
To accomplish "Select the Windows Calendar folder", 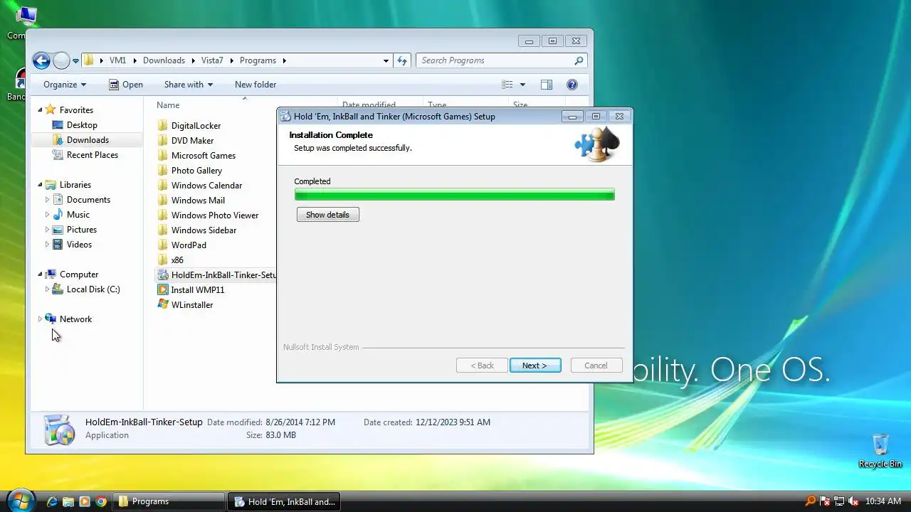I will click(206, 186).
